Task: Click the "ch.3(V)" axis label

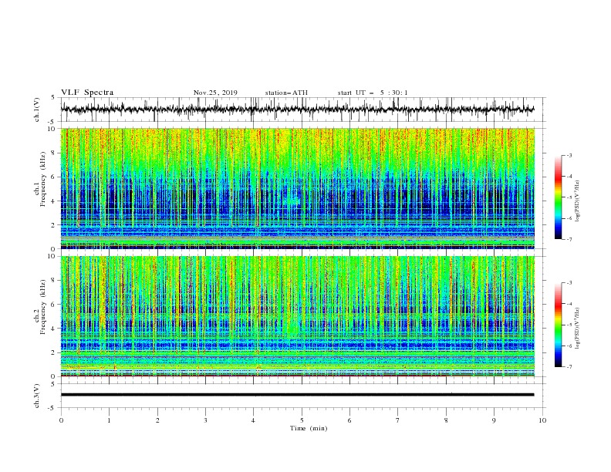Action: [37, 396]
